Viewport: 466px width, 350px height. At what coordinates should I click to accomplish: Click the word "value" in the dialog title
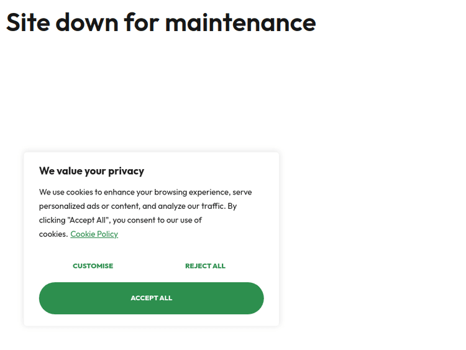pyautogui.click(x=69, y=171)
